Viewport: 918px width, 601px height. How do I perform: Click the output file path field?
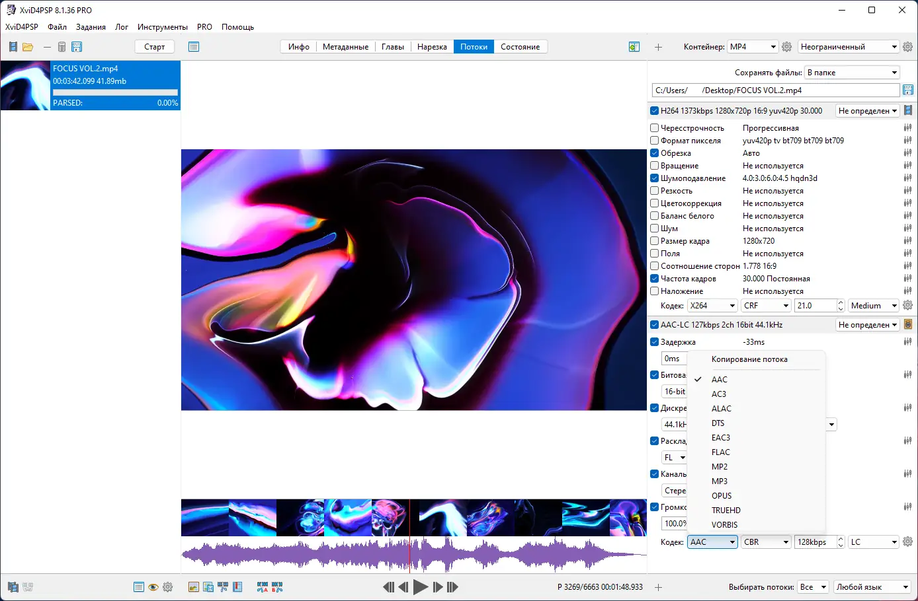point(776,90)
